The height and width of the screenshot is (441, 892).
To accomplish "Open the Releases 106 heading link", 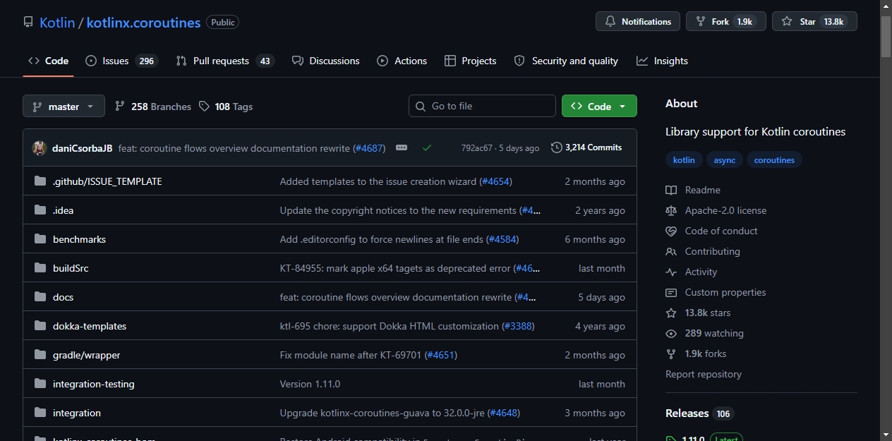I will 699,413.
